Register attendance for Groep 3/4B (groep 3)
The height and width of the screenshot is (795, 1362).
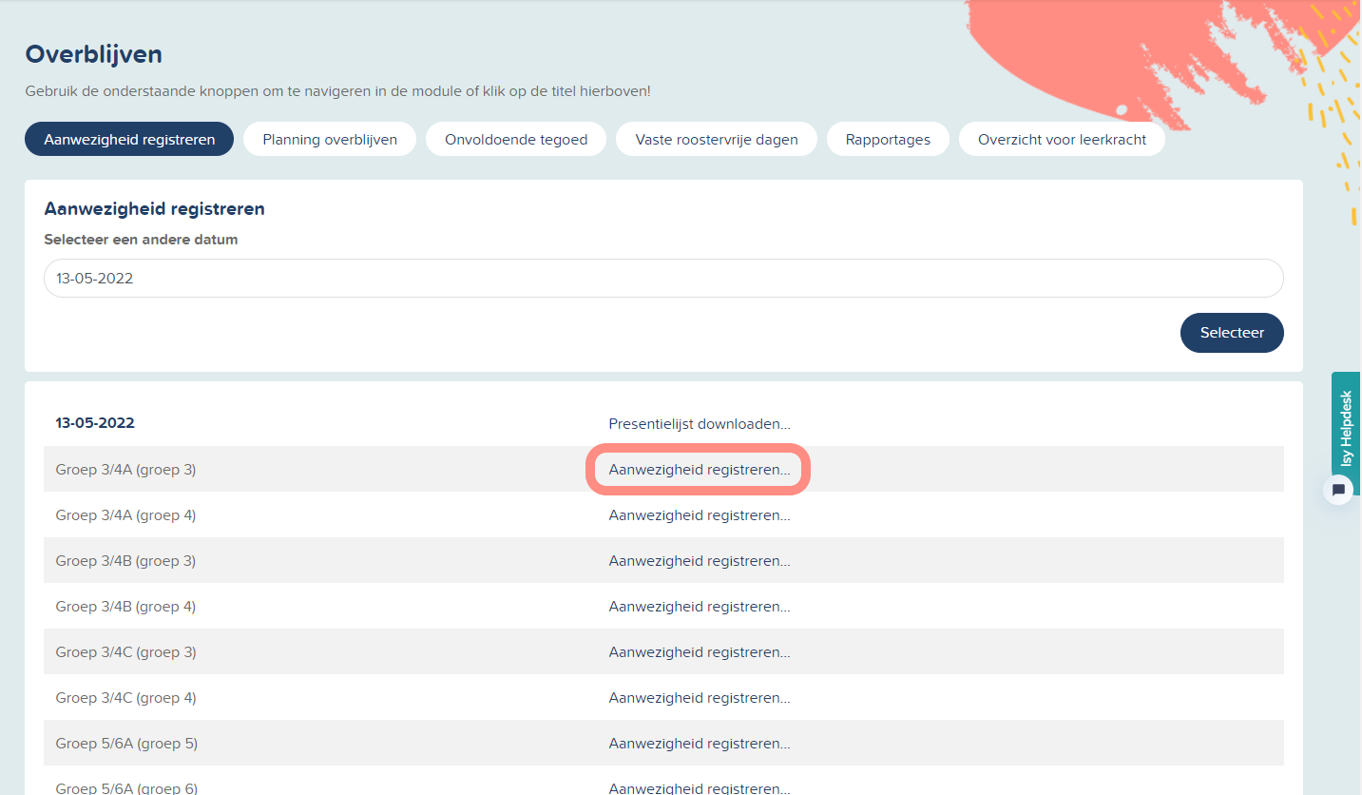[x=700, y=560]
